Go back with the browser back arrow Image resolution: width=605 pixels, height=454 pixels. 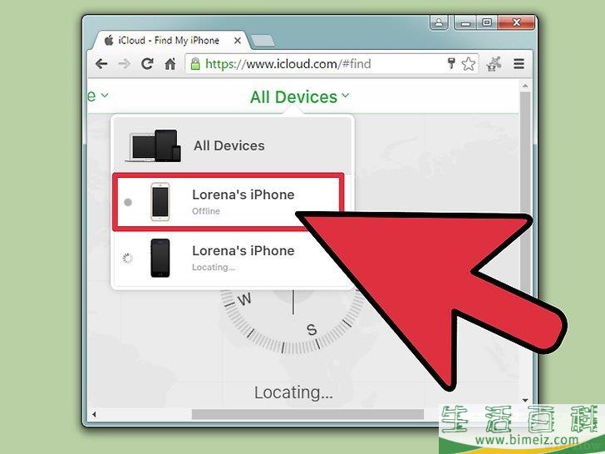click(101, 64)
